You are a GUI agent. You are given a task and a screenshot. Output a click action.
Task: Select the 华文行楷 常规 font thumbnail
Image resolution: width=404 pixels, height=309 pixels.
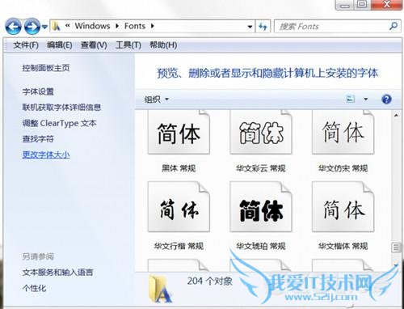point(179,206)
